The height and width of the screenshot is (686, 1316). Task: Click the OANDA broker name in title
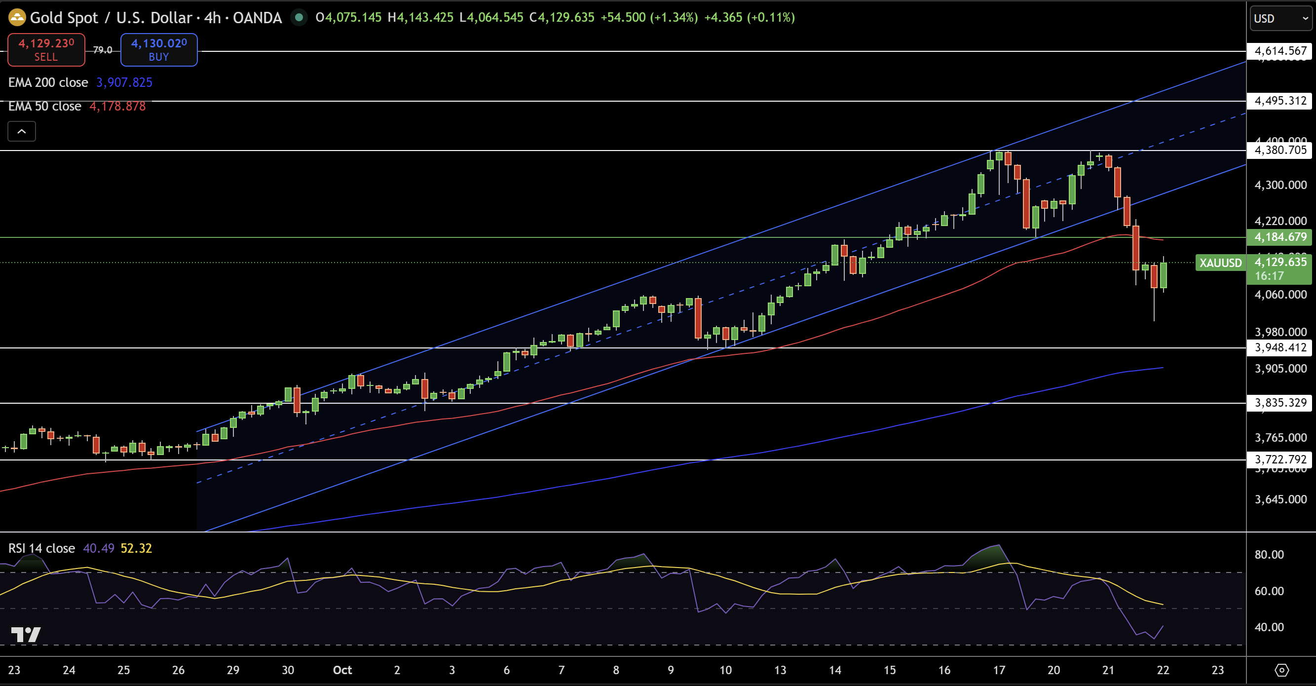click(257, 18)
